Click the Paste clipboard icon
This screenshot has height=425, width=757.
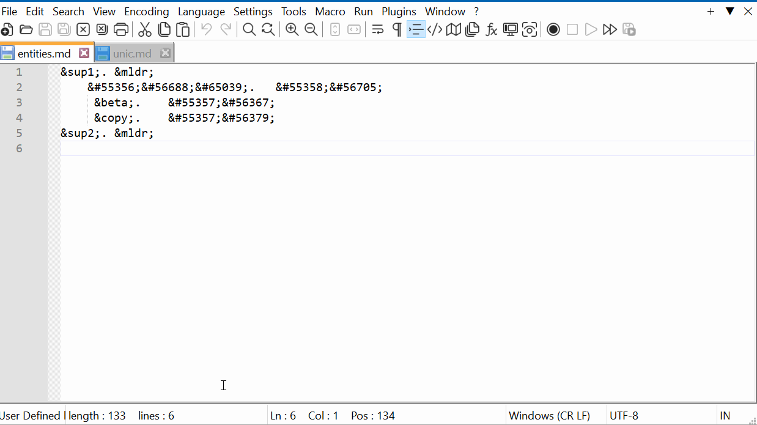(x=183, y=29)
